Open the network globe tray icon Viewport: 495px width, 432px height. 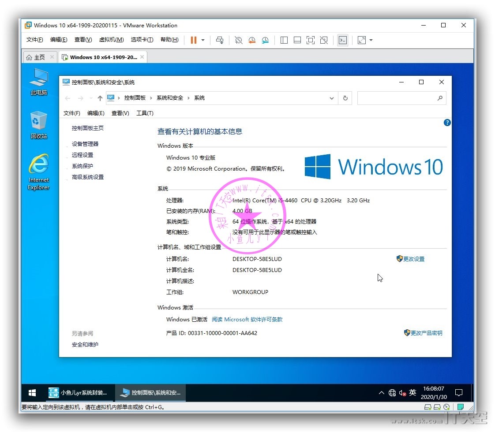pos(392,393)
